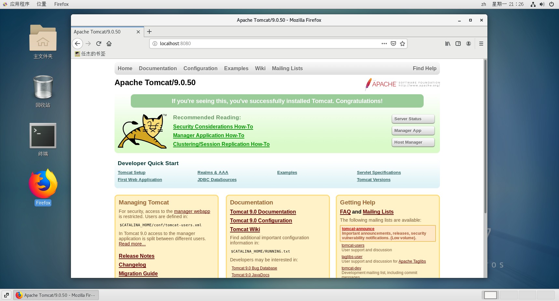
Task: Toggle the sidebar view icon
Action: click(x=458, y=44)
